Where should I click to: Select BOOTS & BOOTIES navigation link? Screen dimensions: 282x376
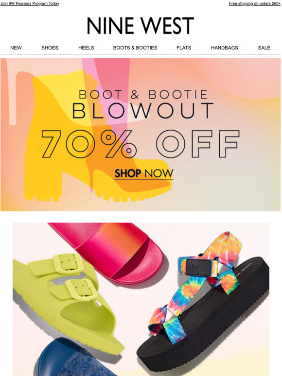point(135,48)
